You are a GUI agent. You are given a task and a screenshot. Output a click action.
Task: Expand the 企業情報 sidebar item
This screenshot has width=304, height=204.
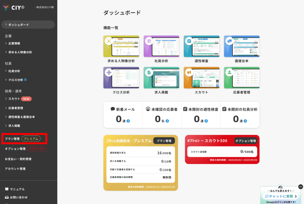tap(14, 43)
